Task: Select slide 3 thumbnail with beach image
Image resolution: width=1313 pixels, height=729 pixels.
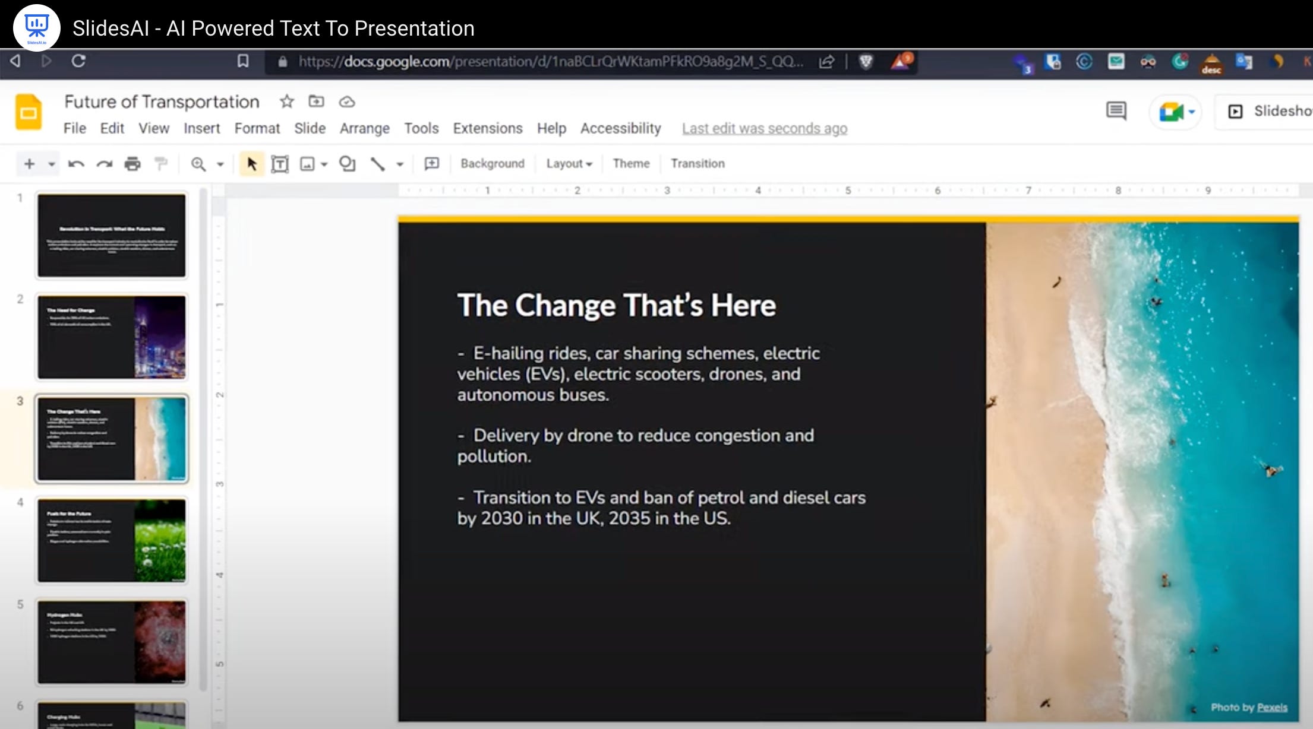Action: tap(112, 439)
